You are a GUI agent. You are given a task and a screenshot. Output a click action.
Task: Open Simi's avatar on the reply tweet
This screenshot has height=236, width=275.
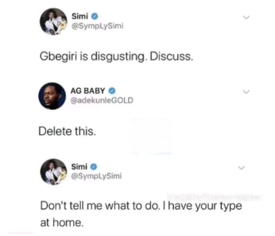click(x=53, y=172)
